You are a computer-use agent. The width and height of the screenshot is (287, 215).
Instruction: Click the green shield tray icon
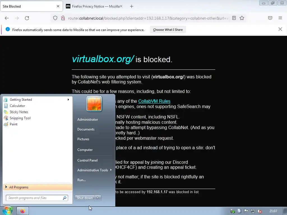pyautogui.click(x=232, y=211)
